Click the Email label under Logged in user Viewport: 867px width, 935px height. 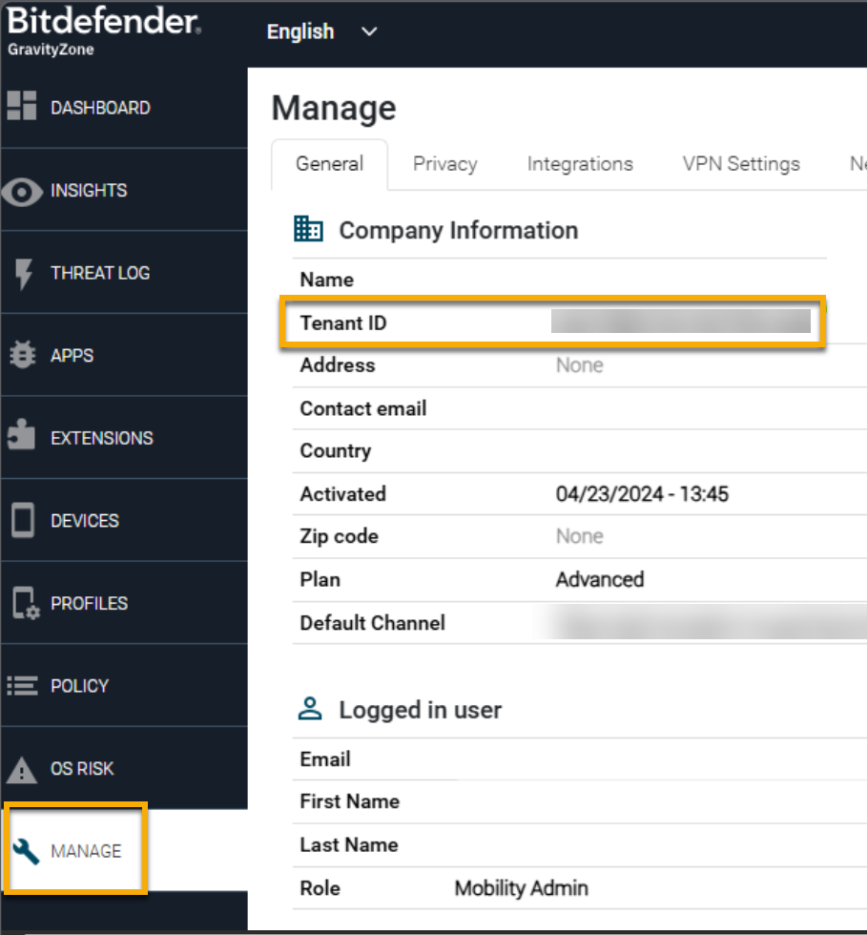coord(325,759)
